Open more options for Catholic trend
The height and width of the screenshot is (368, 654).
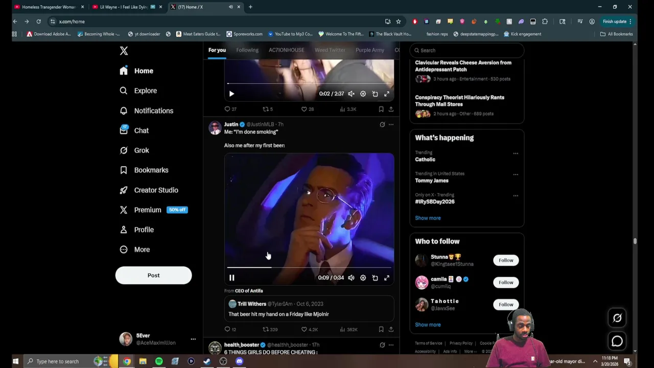coord(516,153)
